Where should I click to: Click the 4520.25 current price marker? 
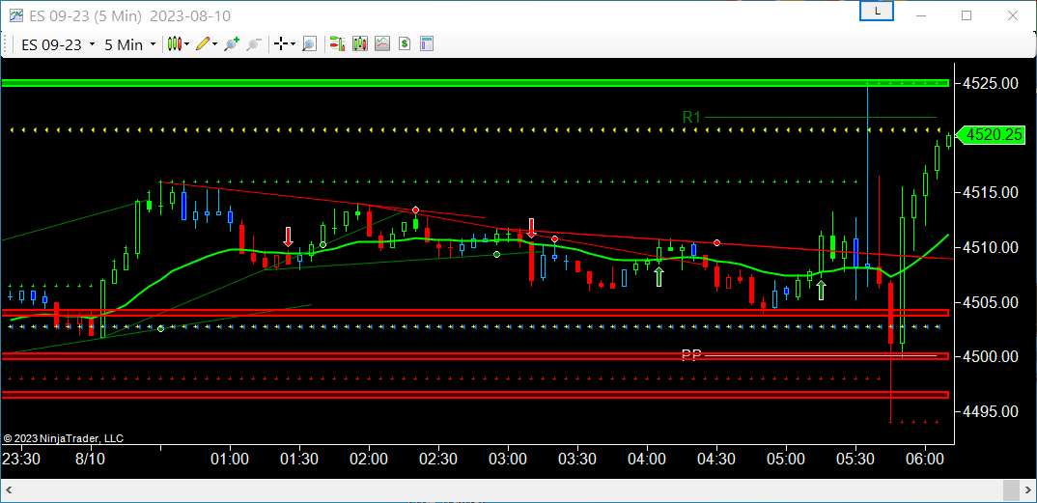click(992, 135)
